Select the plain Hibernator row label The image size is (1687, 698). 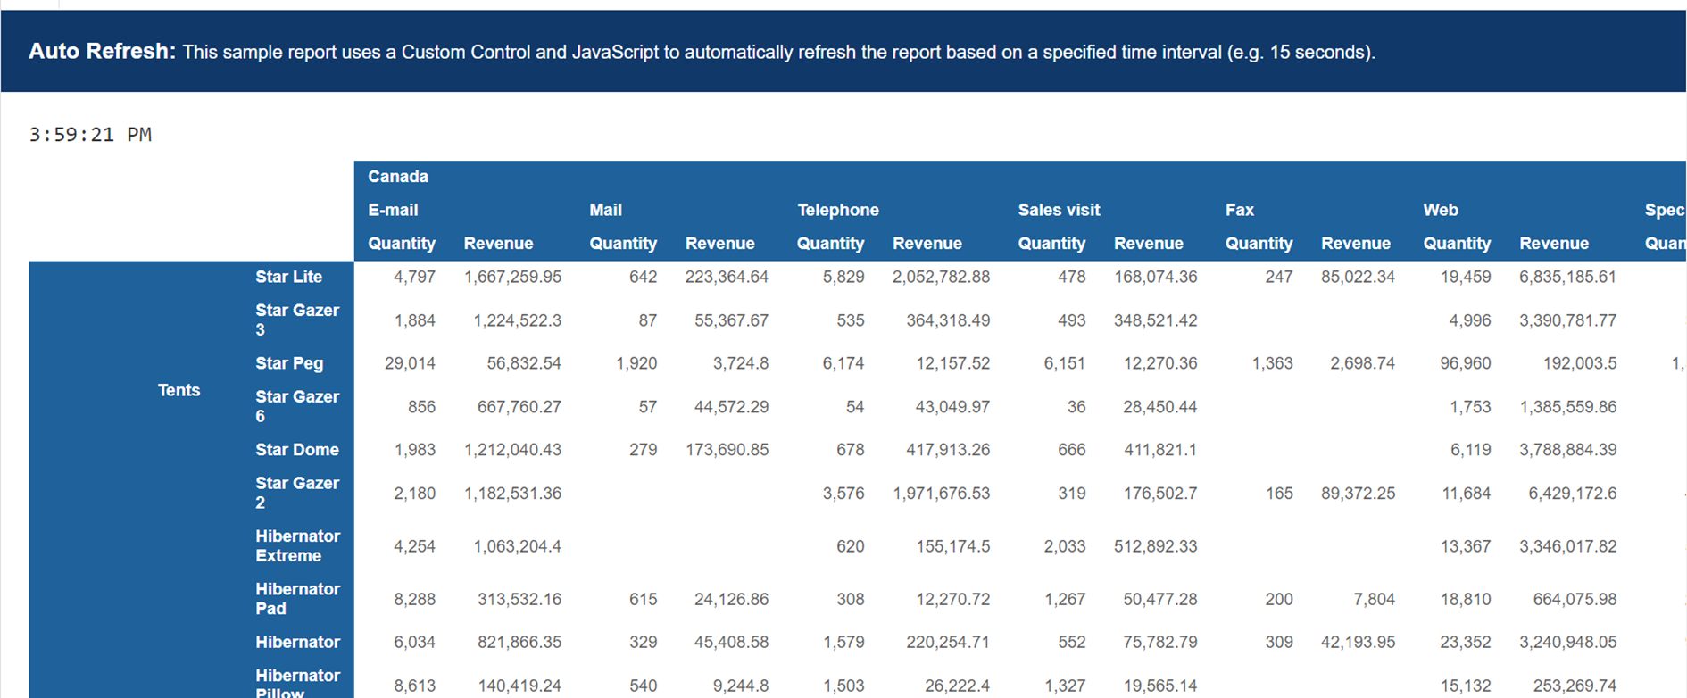coord(297,642)
